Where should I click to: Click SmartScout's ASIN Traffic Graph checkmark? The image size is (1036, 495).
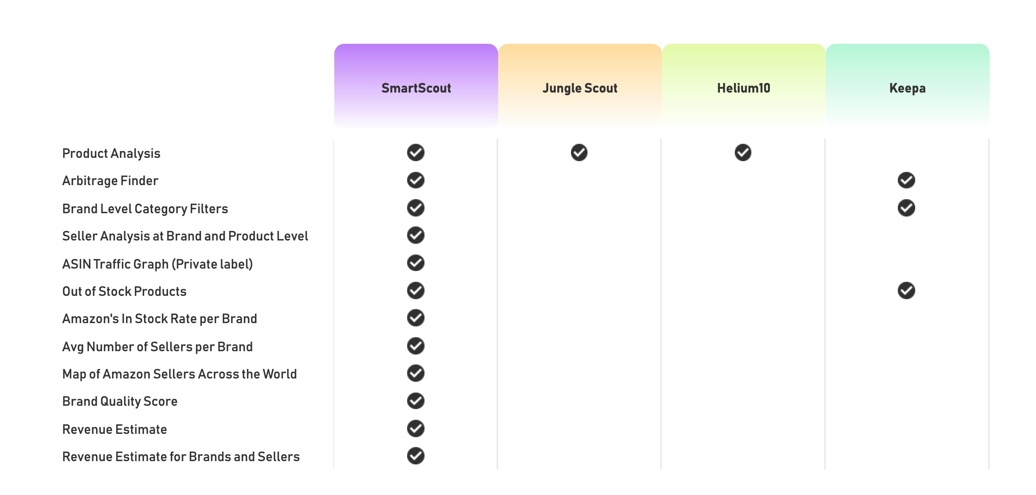click(x=415, y=263)
